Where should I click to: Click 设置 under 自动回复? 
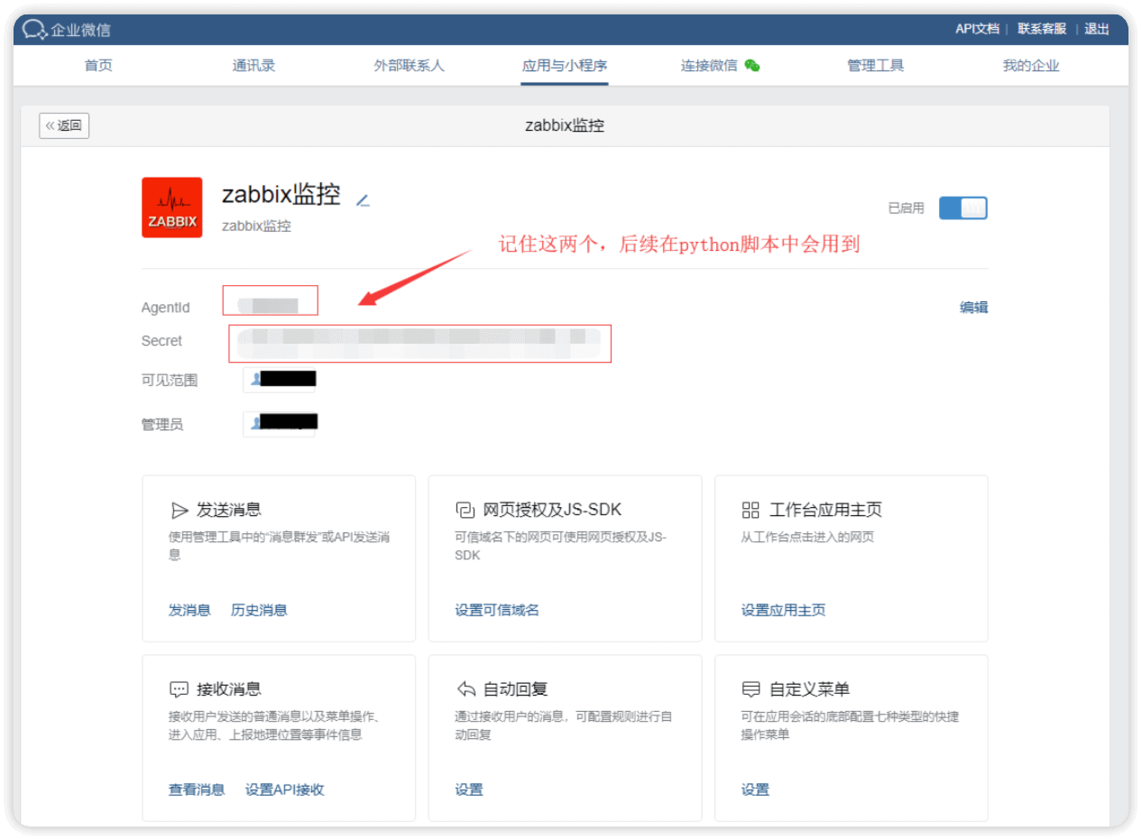point(469,790)
